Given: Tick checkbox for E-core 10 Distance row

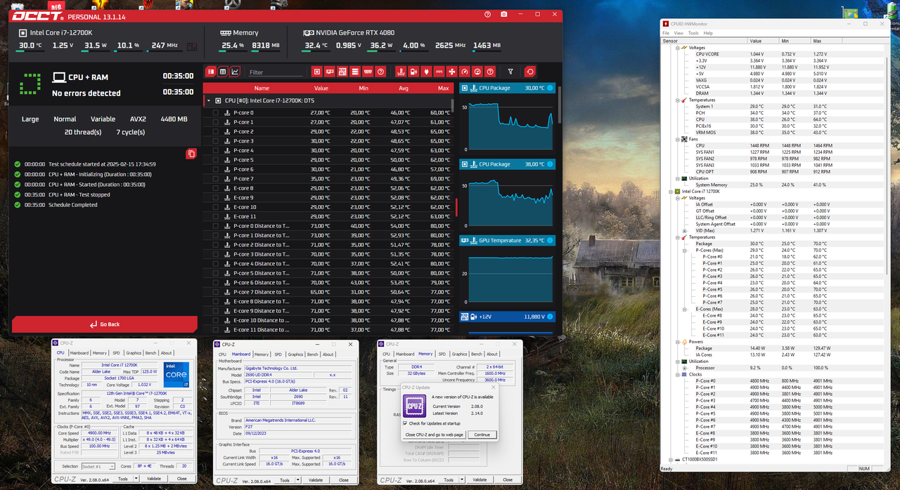Looking at the screenshot, I should click(215, 320).
